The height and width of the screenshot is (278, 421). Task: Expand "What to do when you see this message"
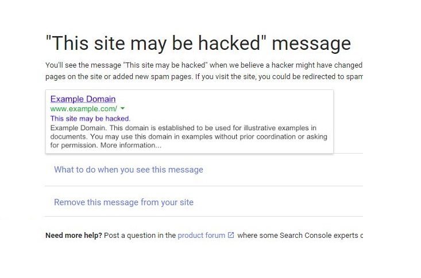pos(128,170)
